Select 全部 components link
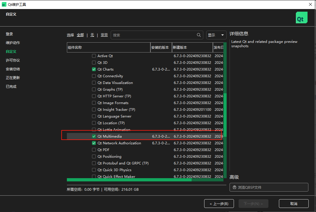 tap(80, 35)
